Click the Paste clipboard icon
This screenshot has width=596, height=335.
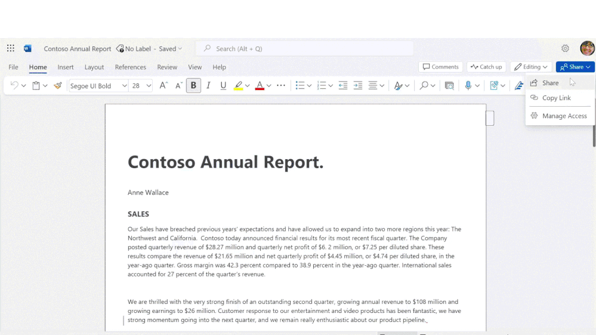(36, 85)
